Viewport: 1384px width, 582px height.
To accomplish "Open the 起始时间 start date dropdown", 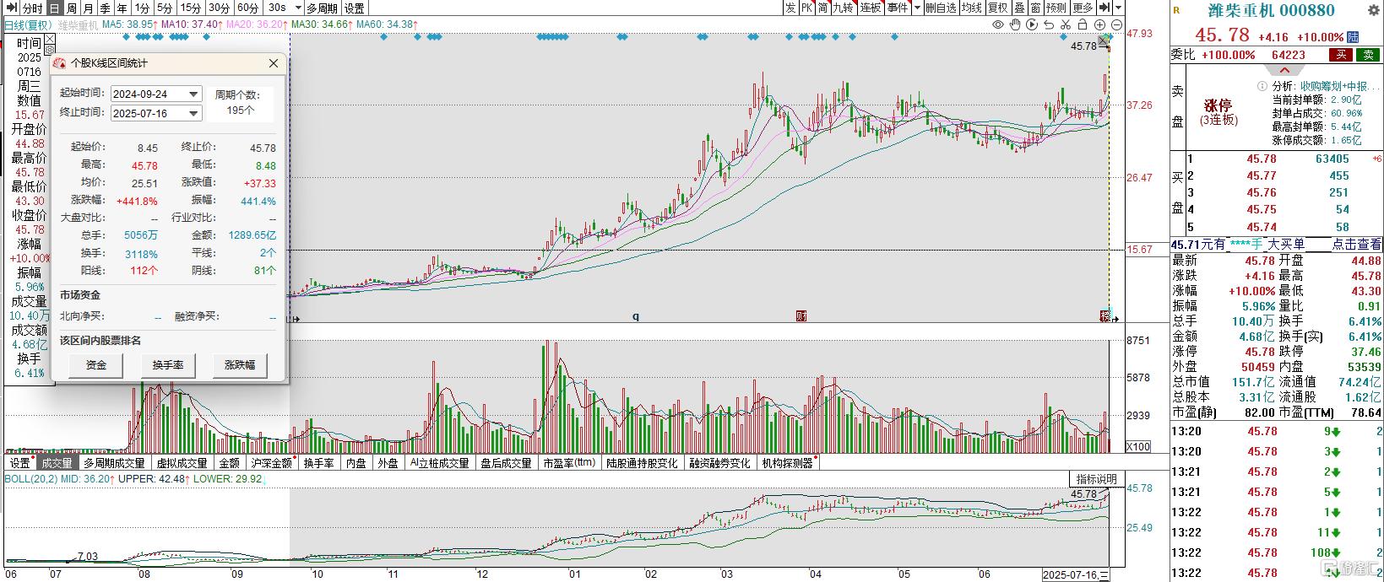I will (193, 94).
